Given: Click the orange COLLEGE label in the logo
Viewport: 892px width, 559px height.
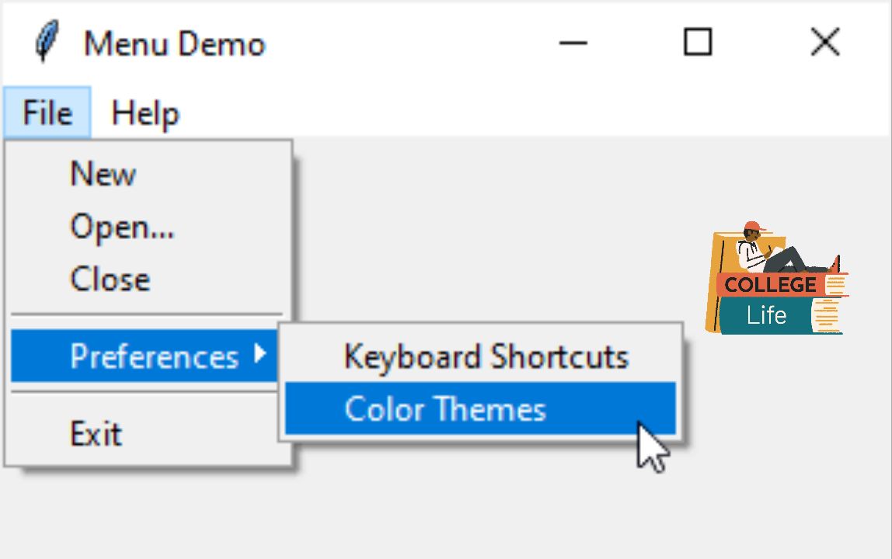Looking at the screenshot, I should [x=770, y=285].
